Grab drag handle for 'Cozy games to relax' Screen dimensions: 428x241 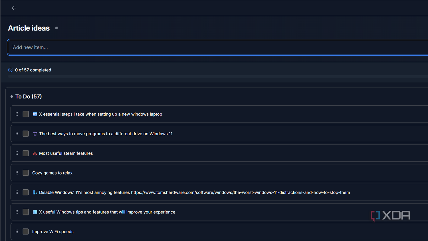17,173
